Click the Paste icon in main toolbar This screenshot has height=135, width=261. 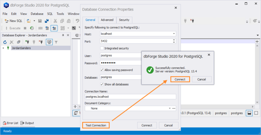click(x=69, y=21)
